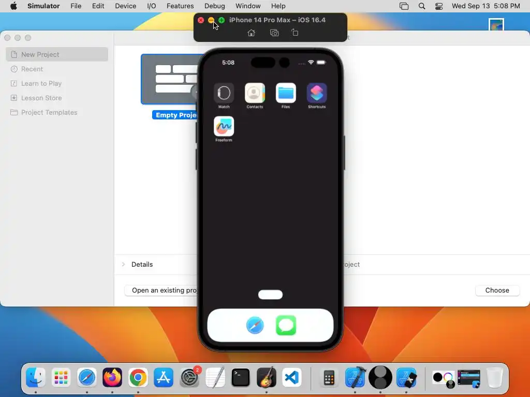This screenshot has height=397, width=530.
Task: Click the Simulator Home button icon
Action: (x=251, y=33)
